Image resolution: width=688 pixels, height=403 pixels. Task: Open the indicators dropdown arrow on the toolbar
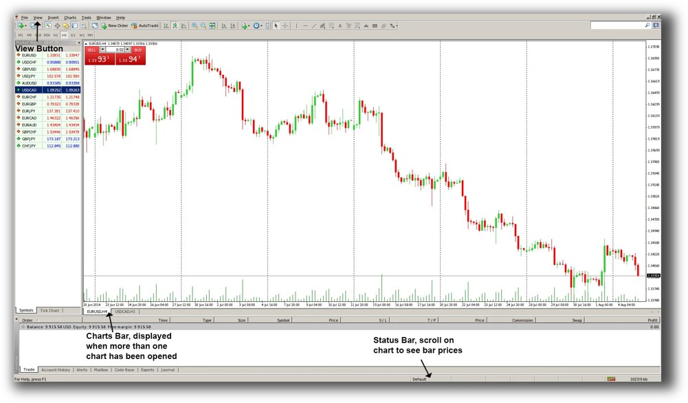(249, 25)
